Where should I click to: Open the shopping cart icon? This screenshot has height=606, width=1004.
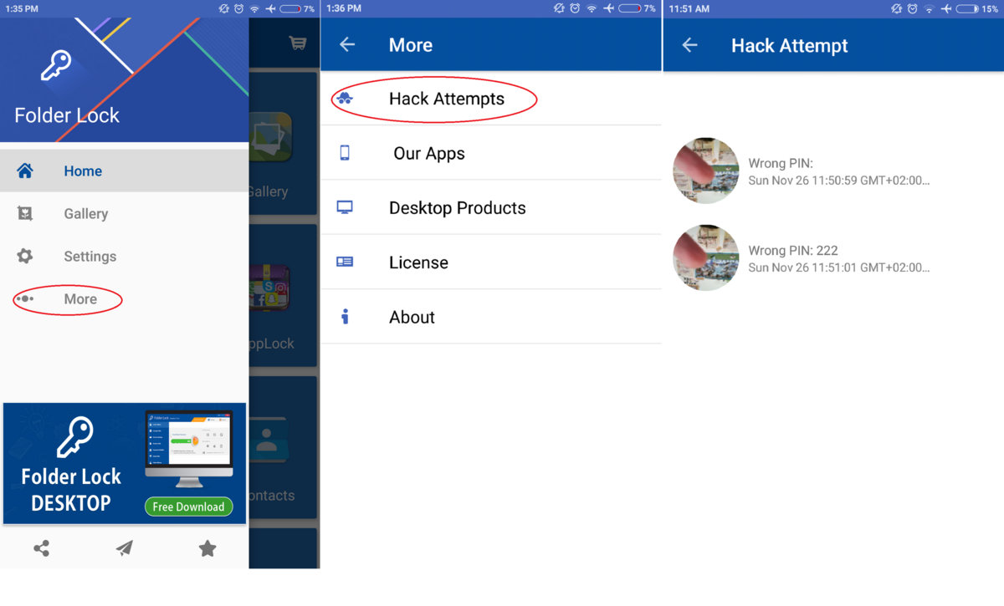[x=297, y=43]
